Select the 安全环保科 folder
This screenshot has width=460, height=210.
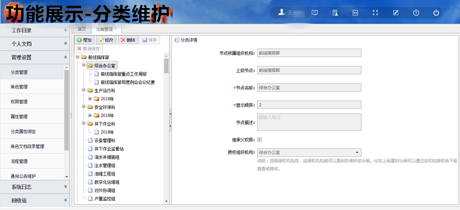pyautogui.click(x=102, y=107)
